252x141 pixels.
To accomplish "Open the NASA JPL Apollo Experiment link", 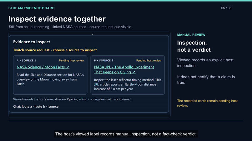I will 124,69.
